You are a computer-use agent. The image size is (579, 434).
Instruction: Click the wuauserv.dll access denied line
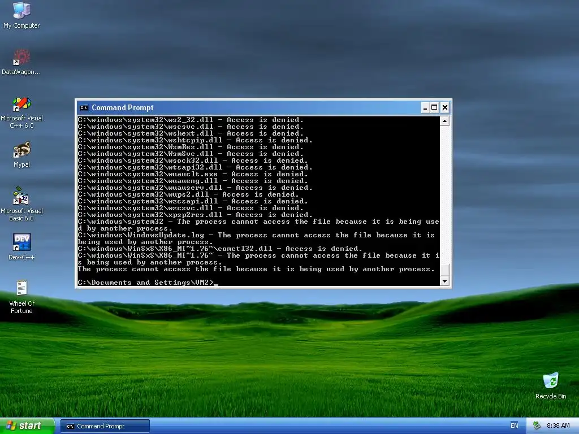pyautogui.click(x=195, y=188)
